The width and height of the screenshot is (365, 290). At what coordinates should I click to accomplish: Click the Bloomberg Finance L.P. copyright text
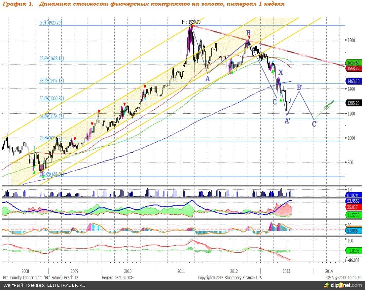tap(230, 278)
